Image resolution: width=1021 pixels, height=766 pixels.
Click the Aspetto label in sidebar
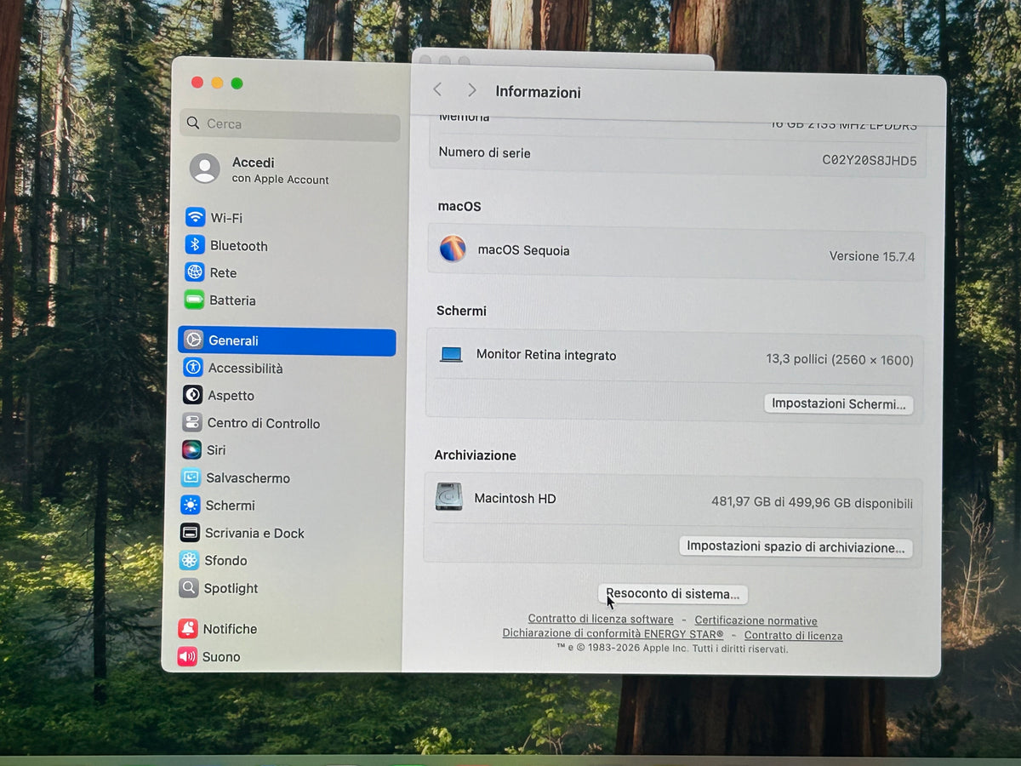231,396
